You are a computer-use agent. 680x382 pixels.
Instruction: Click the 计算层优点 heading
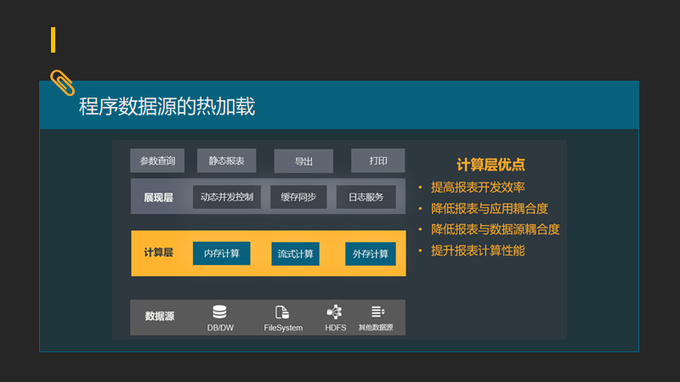pos(491,165)
